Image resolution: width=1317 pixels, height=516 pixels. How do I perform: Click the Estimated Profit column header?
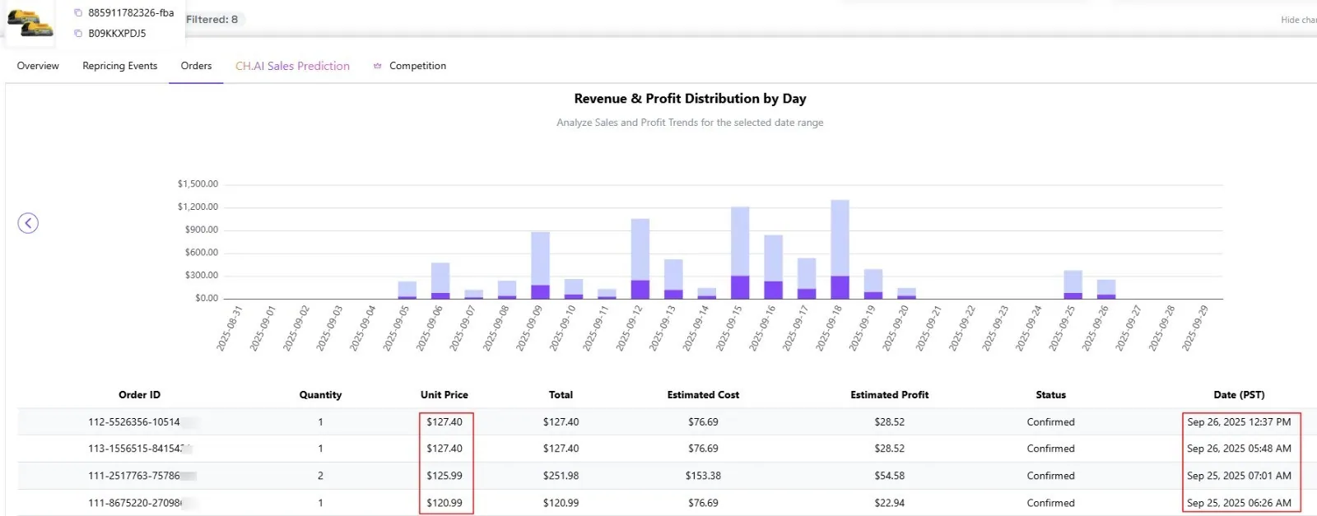tap(889, 395)
